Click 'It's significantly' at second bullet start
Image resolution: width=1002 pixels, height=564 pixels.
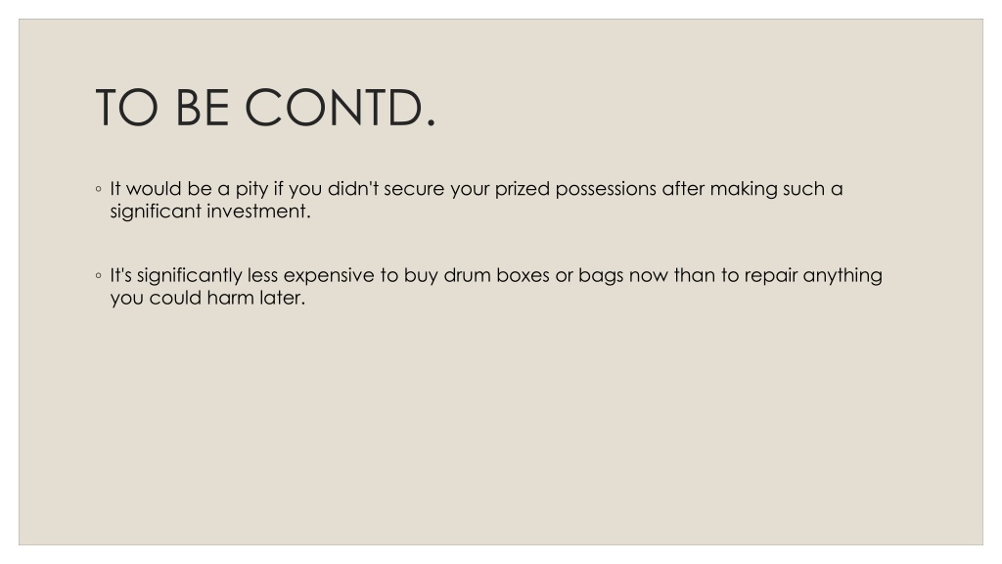point(176,276)
